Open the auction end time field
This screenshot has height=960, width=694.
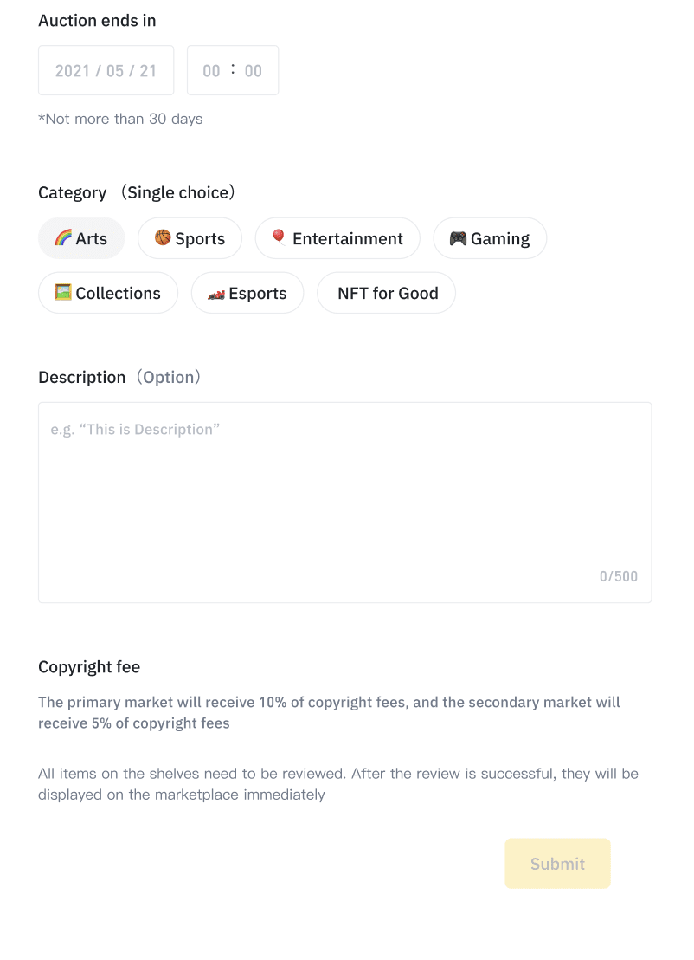(x=233, y=70)
